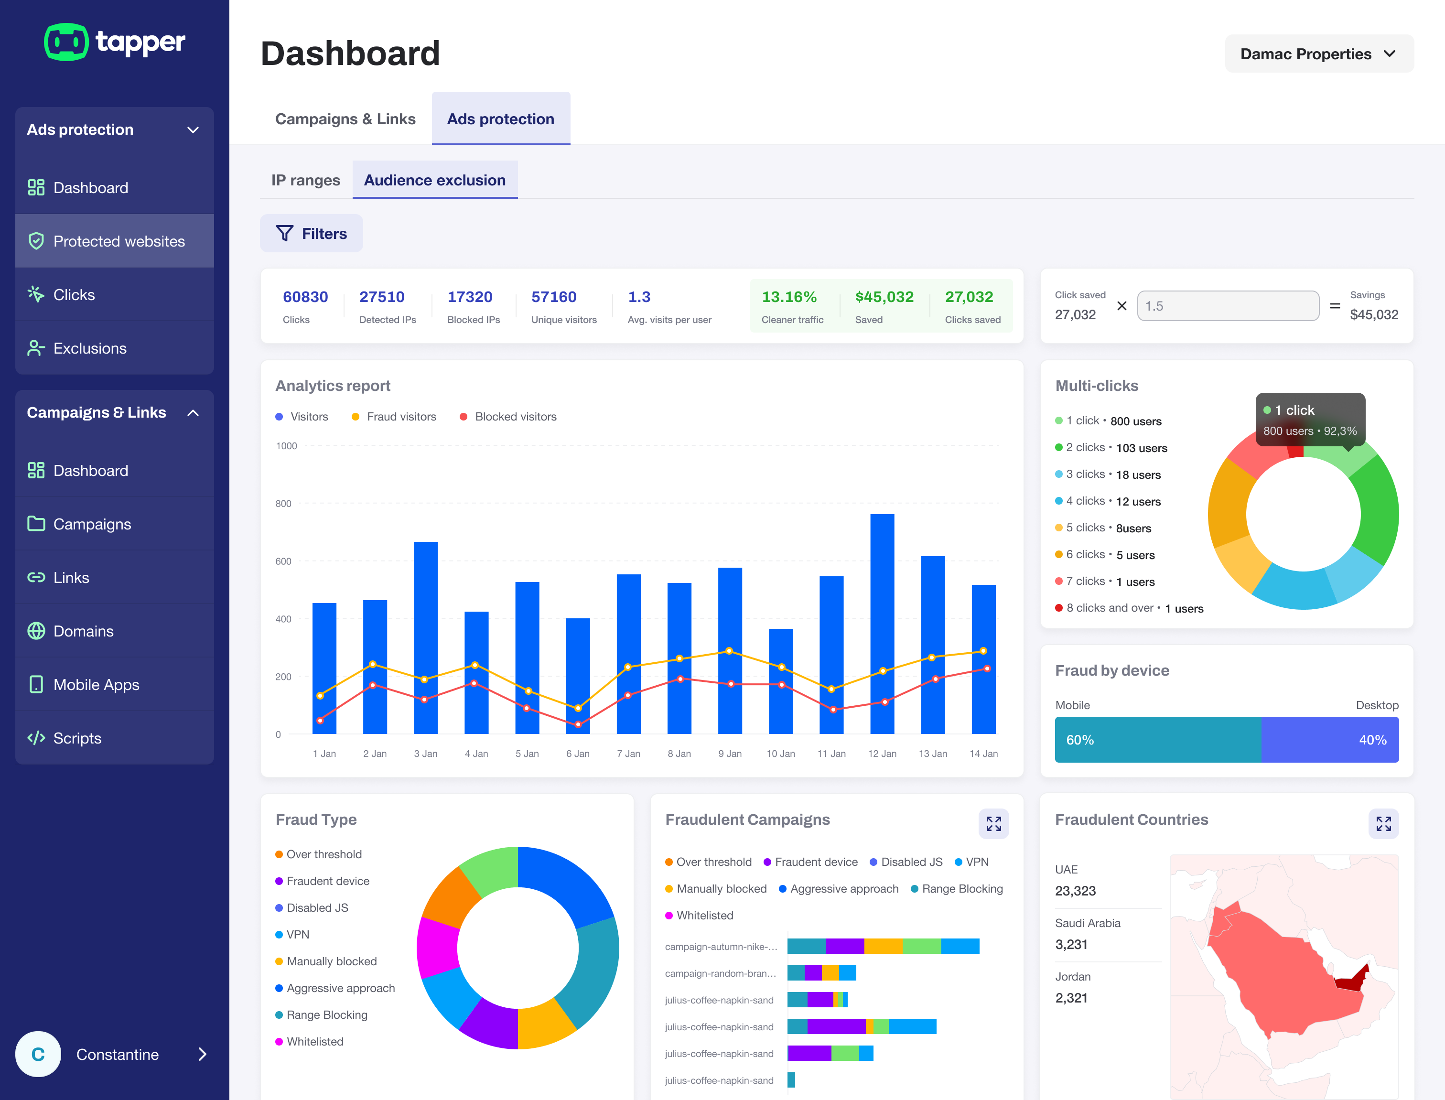Open Scripts via the code icon
The image size is (1445, 1100).
click(x=36, y=738)
